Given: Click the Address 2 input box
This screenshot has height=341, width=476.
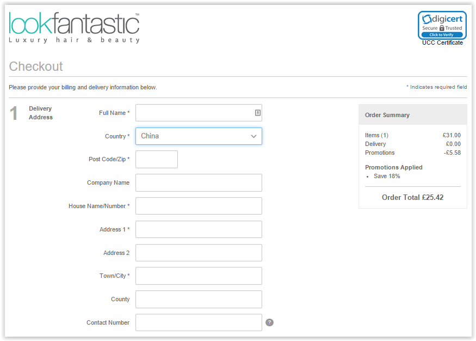Looking at the screenshot, I should (199, 253).
